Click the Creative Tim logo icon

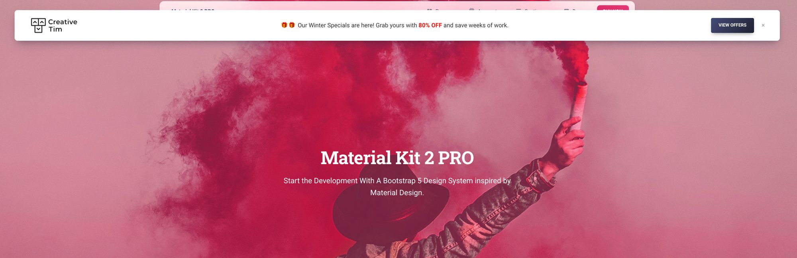pos(38,25)
